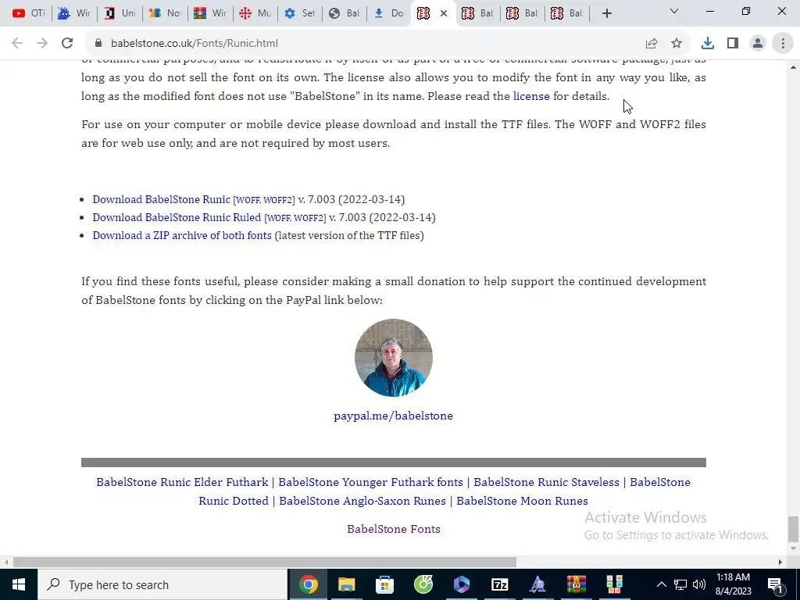Switch to the 'Not' tab
This screenshot has width=800, height=600.
pyautogui.click(x=165, y=13)
